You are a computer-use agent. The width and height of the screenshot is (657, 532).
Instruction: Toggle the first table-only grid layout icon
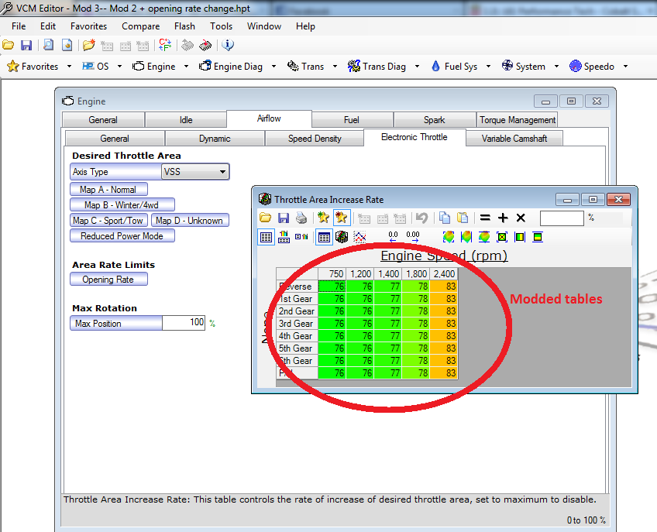[266, 238]
